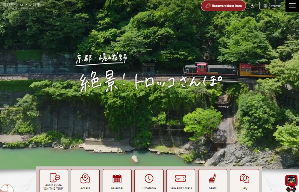
Task: Click the Calendar text label
Action: coord(117,188)
